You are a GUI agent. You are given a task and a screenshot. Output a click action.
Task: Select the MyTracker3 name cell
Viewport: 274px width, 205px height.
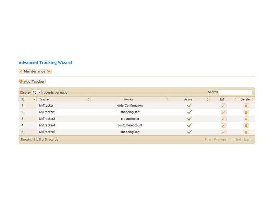(47, 119)
